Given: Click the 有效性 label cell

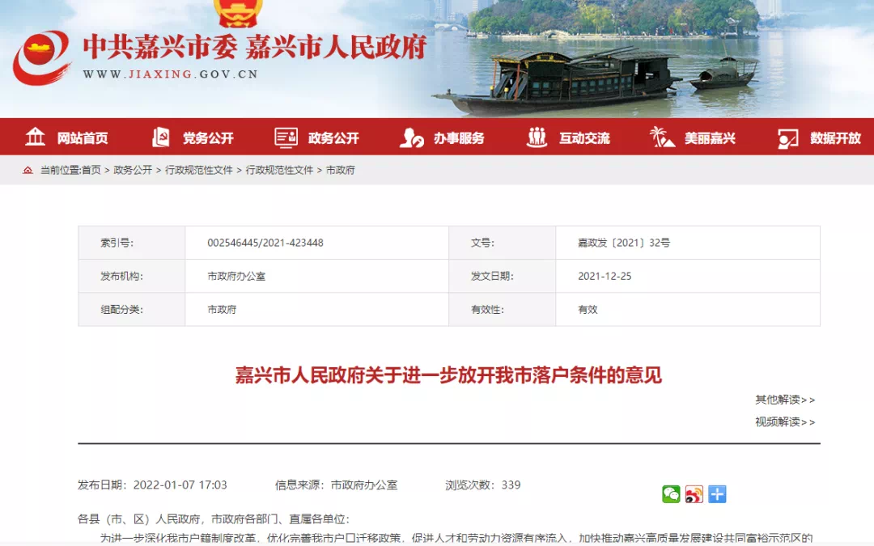Looking at the screenshot, I should (x=503, y=310).
